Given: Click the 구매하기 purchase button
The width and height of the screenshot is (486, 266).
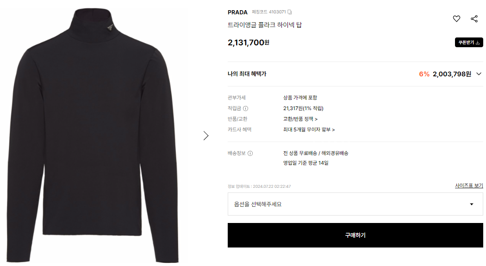Looking at the screenshot, I should pyautogui.click(x=355, y=235).
